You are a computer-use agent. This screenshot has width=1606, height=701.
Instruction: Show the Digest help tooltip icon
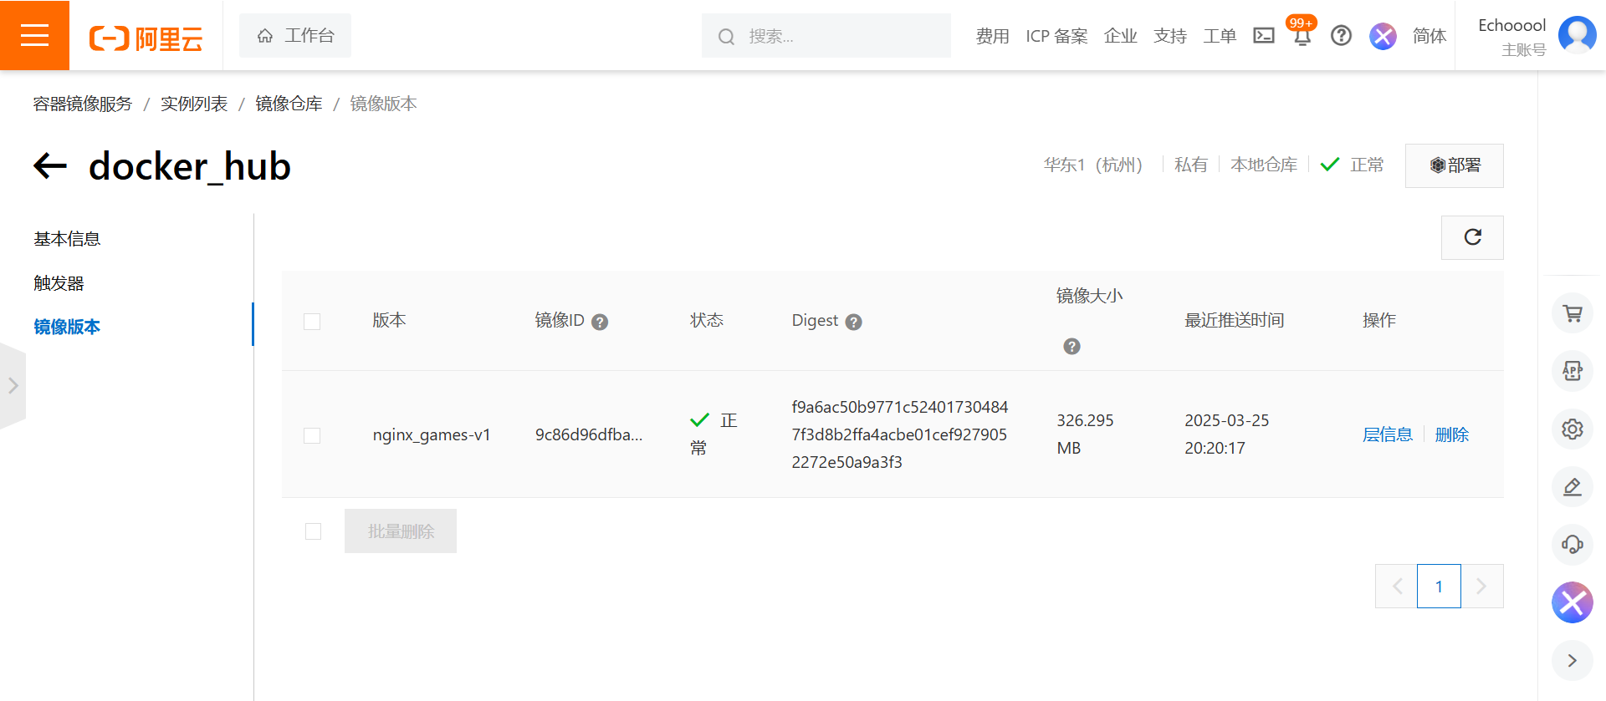[853, 322]
